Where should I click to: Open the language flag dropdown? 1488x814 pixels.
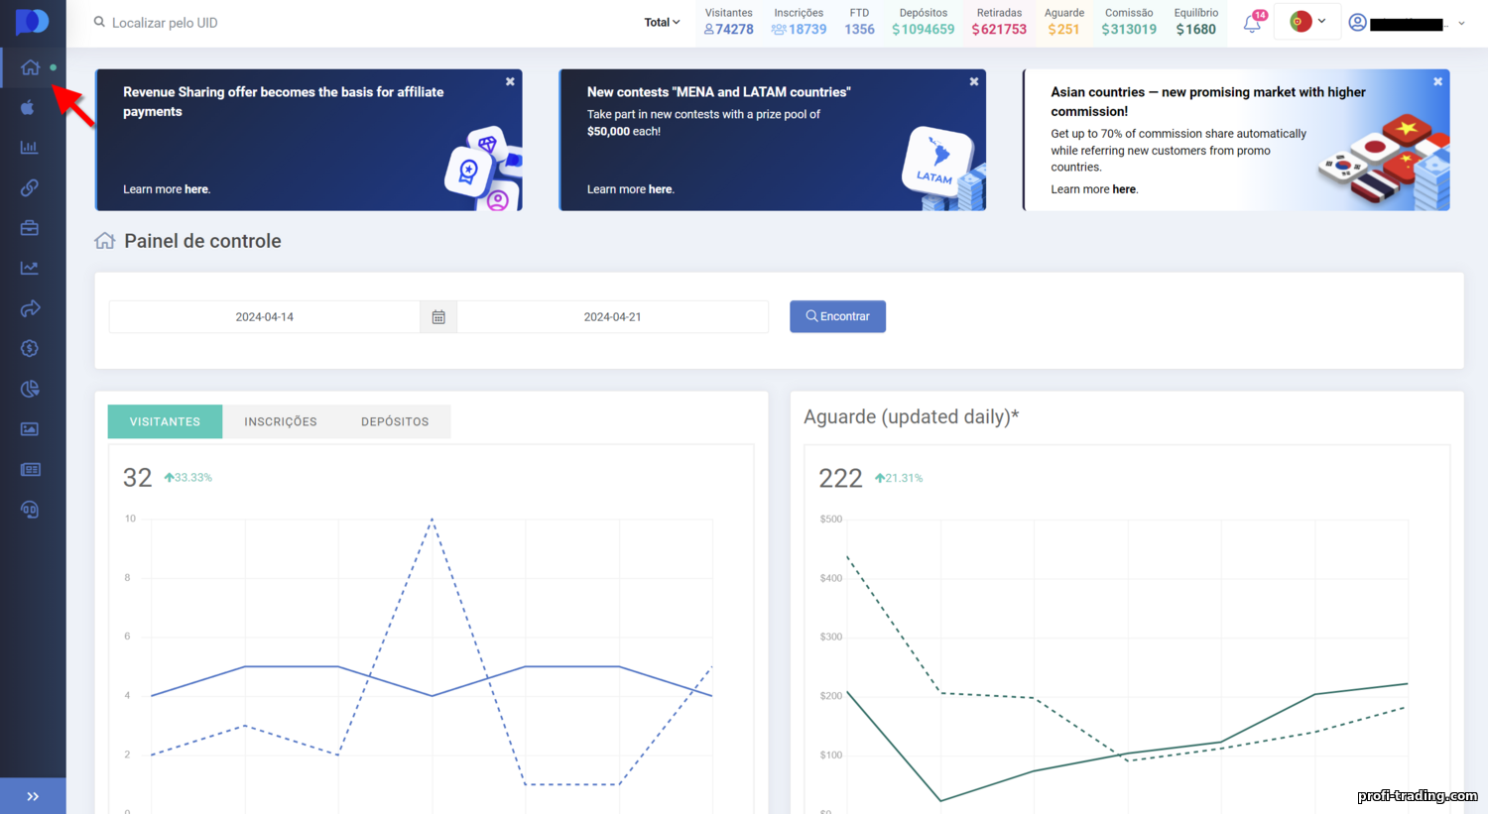[1307, 21]
